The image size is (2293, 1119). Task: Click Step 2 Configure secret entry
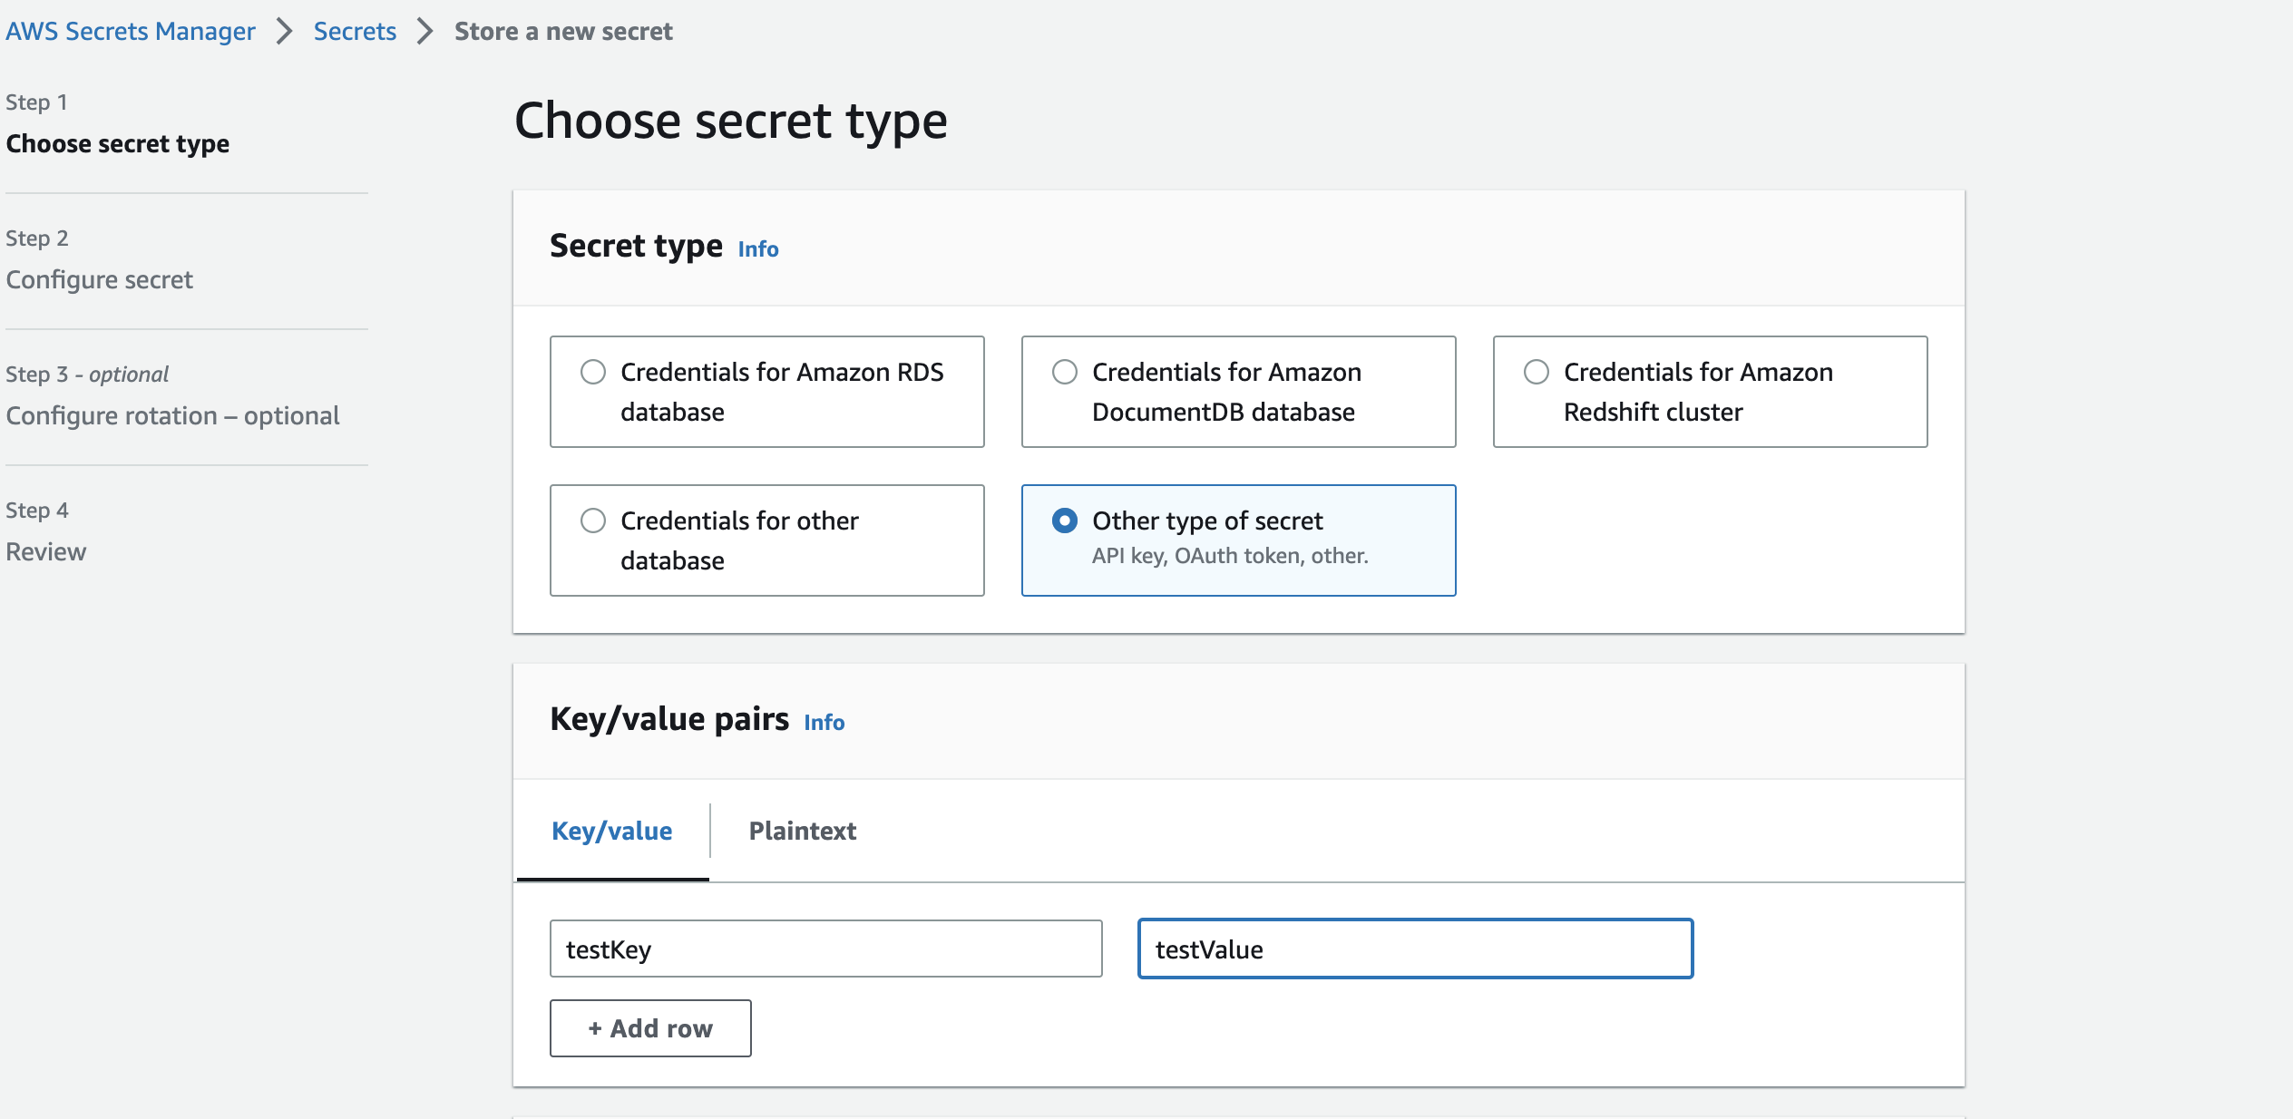(100, 259)
